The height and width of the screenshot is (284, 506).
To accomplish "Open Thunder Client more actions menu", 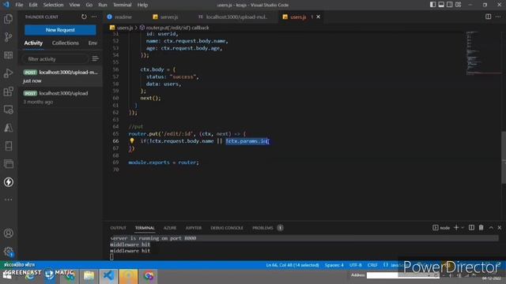I will click(94, 17).
